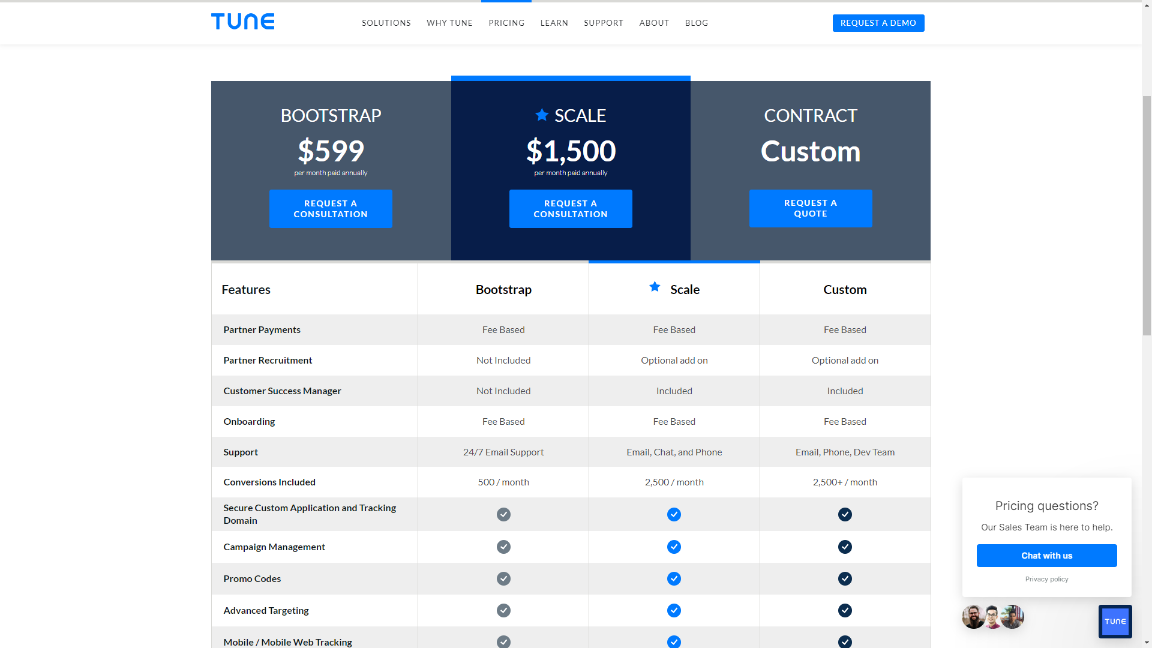This screenshot has height=648, width=1152.
Task: Click the Conversions Included label
Action: (x=269, y=482)
